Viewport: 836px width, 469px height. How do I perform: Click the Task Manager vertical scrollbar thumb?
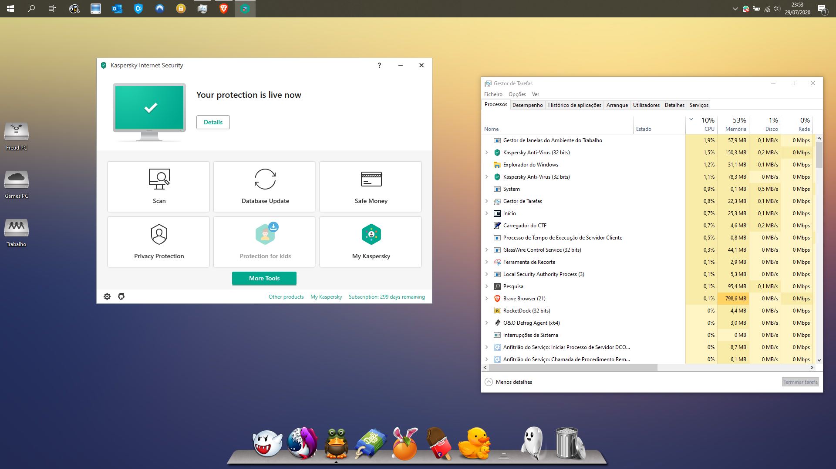819,155
